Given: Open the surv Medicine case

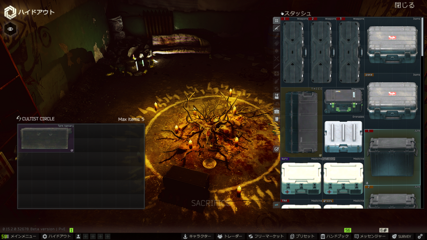Looking at the screenshot, I should point(301,178).
